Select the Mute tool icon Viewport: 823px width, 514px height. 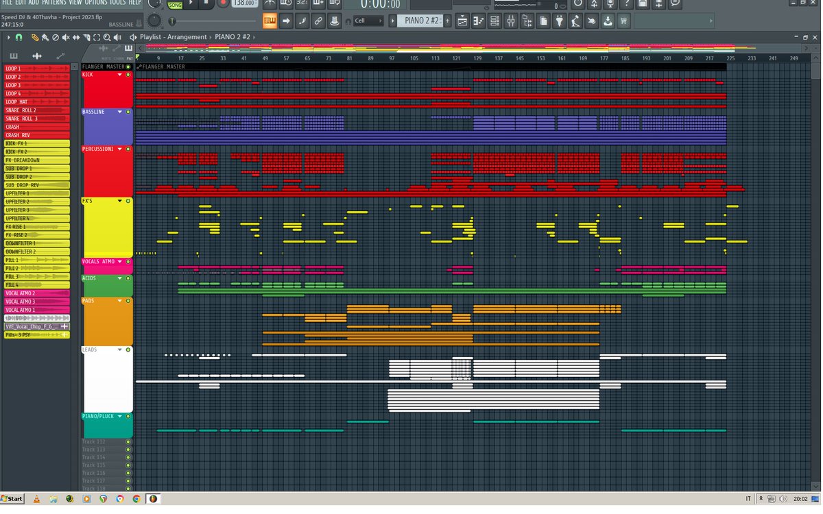tap(66, 37)
